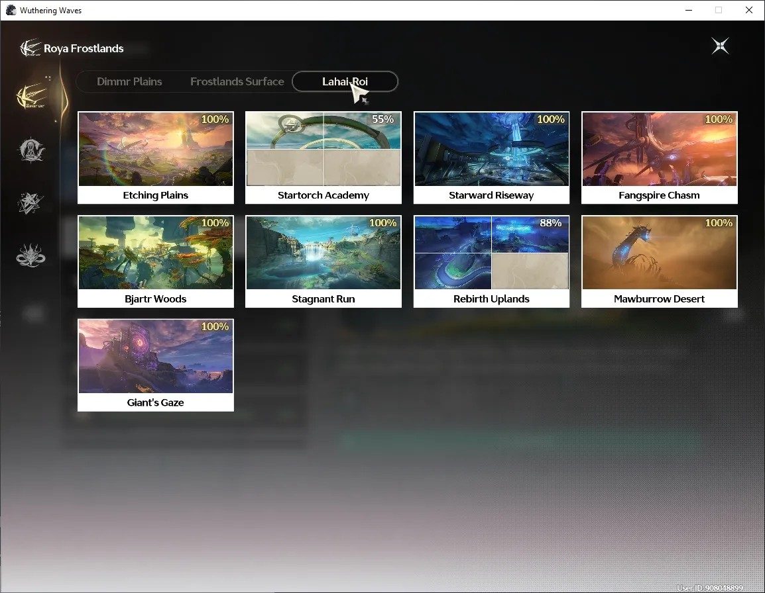765x593 pixels.
Task: Click the 100% progress on Fangspire Chasm
Action: pos(719,119)
